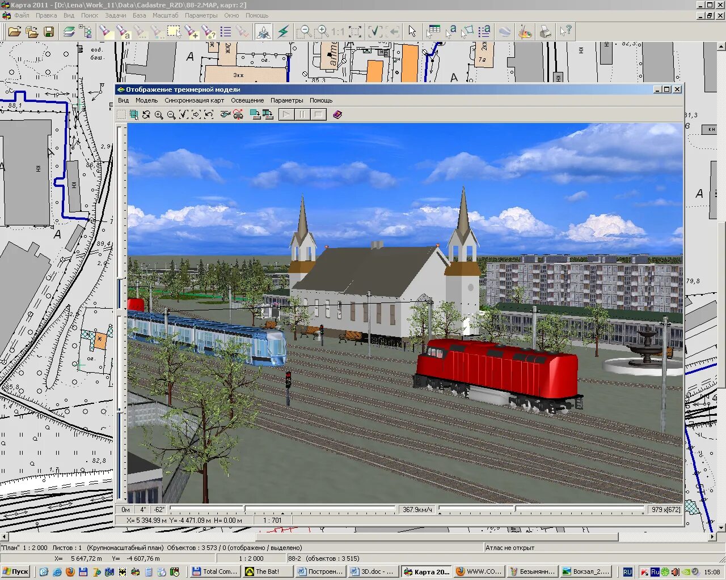Click 'Атлас не открыт' status text
Image resolution: width=726 pixels, height=580 pixels.
pyautogui.click(x=510, y=548)
